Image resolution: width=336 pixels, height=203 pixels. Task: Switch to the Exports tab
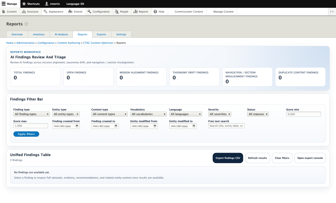tap(101, 34)
